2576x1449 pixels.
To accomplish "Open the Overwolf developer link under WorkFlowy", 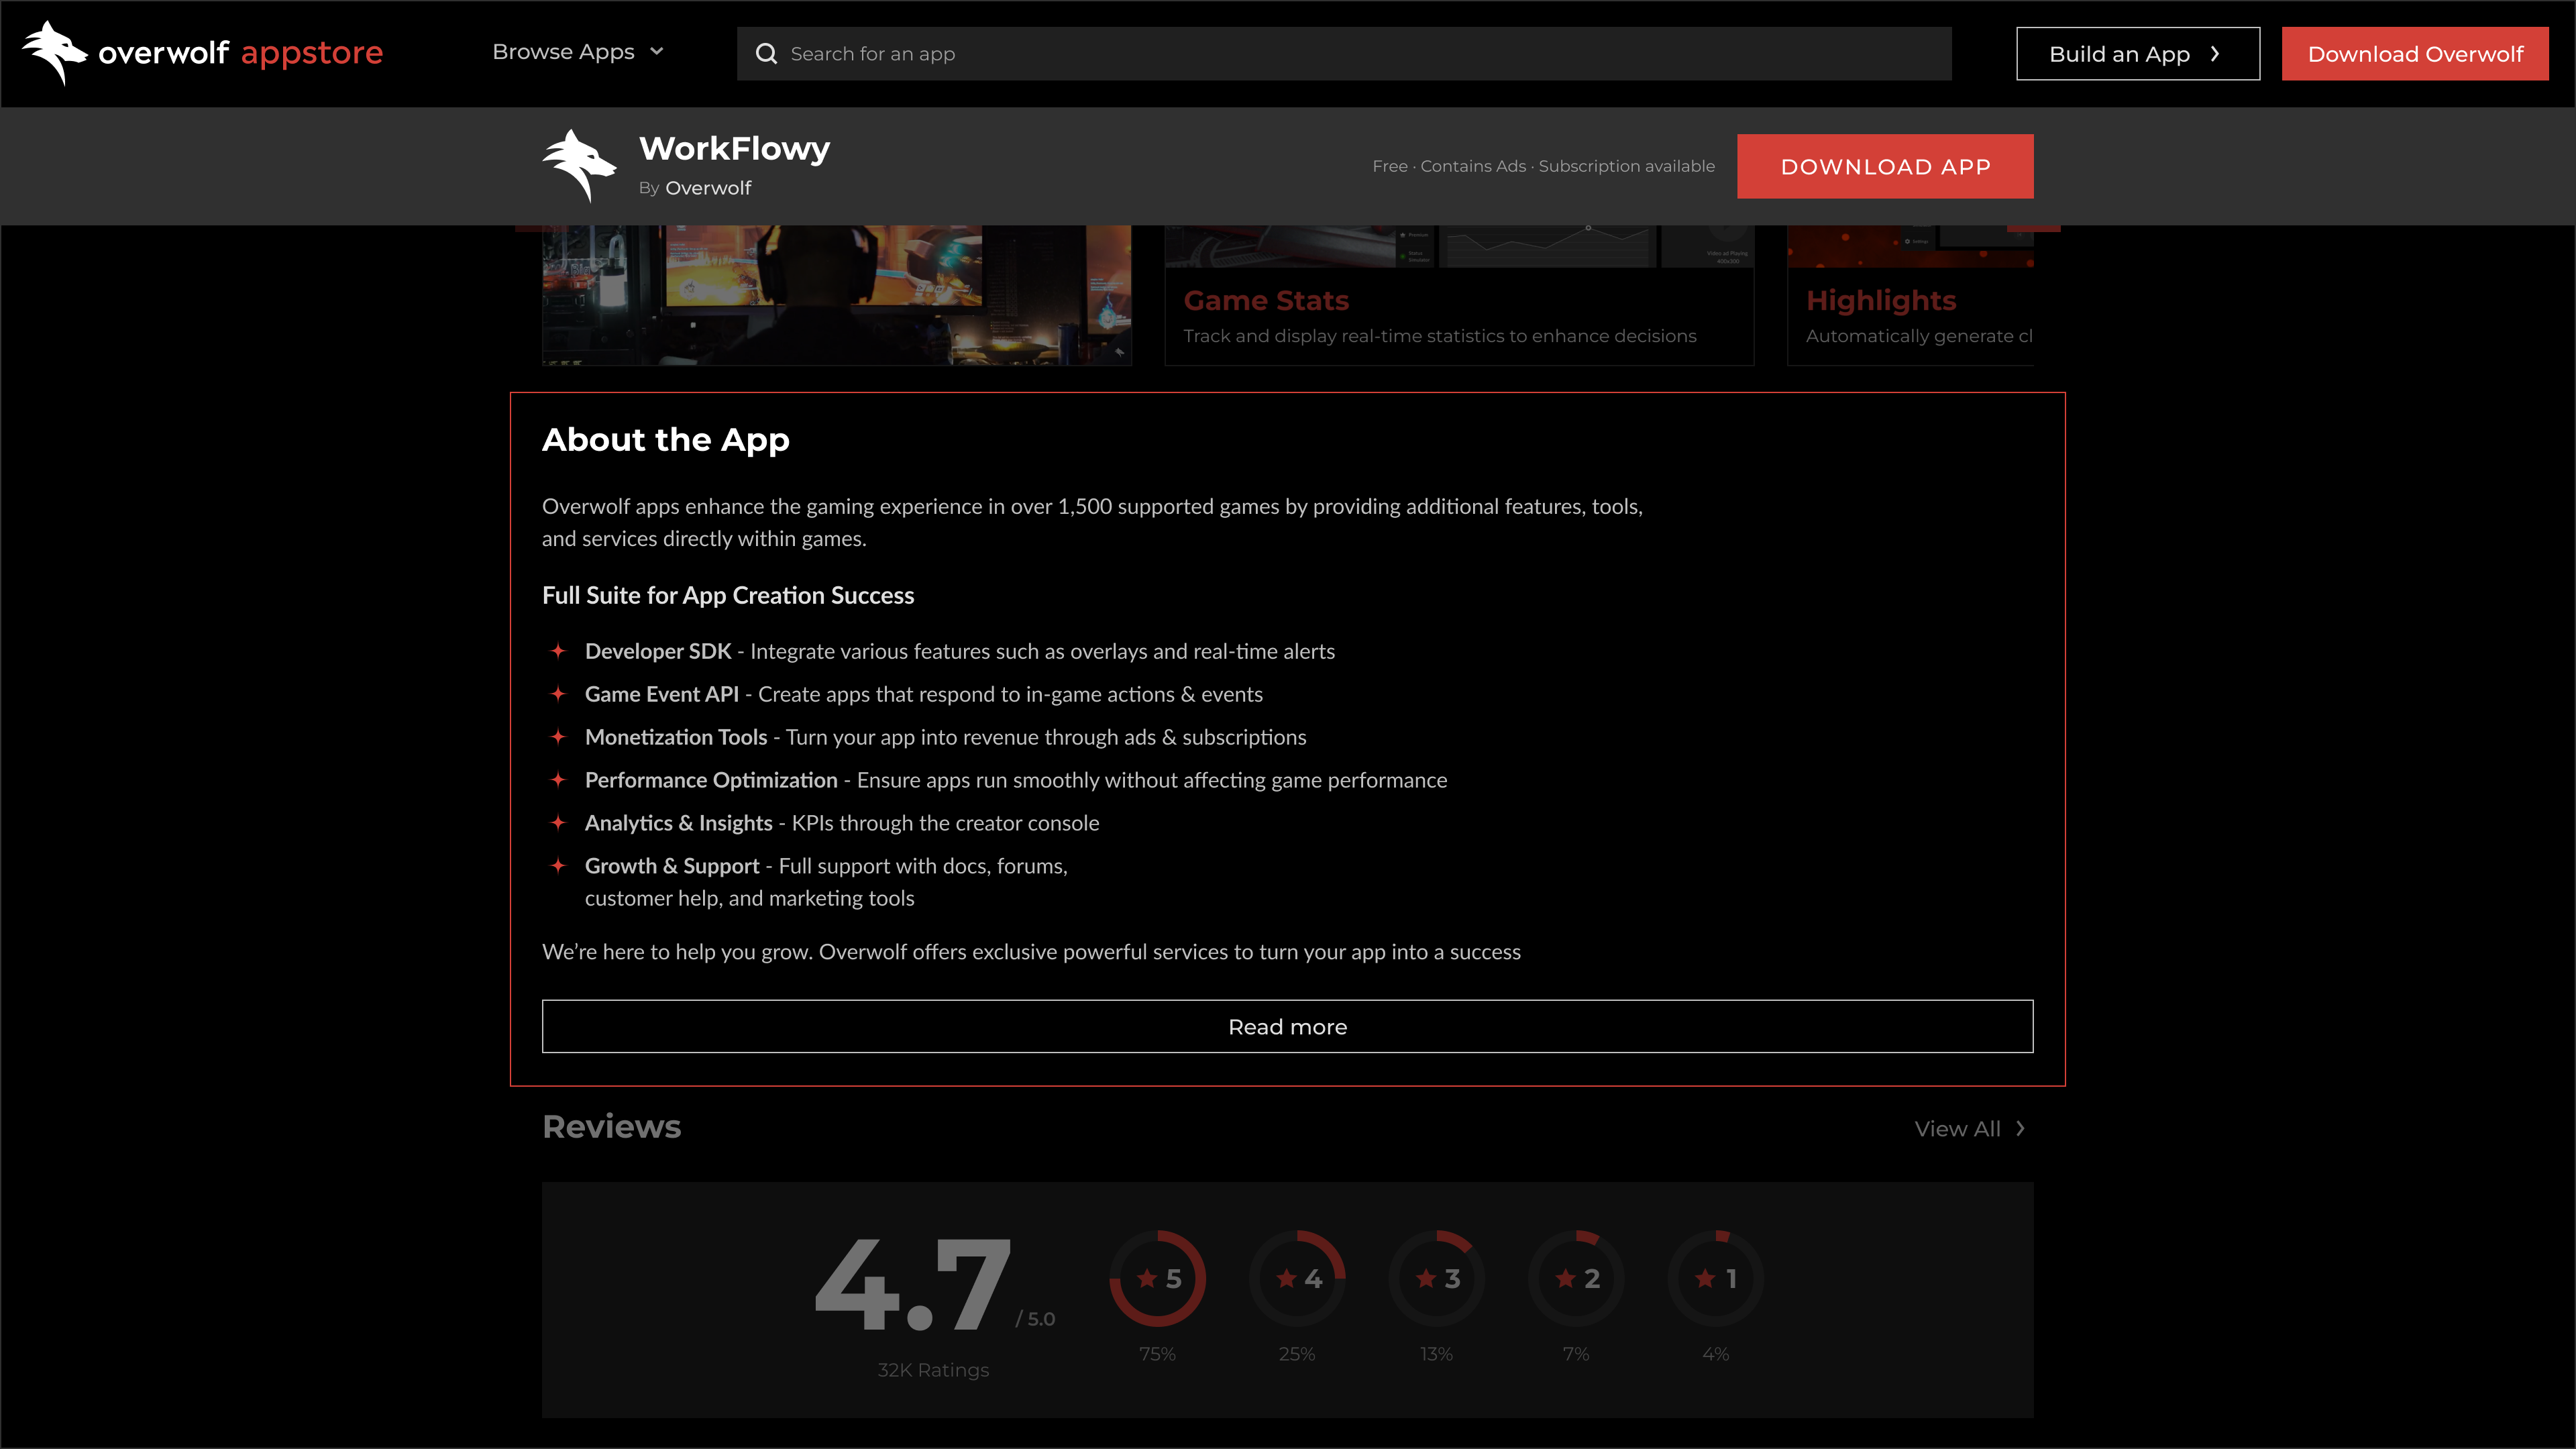I will (708, 188).
